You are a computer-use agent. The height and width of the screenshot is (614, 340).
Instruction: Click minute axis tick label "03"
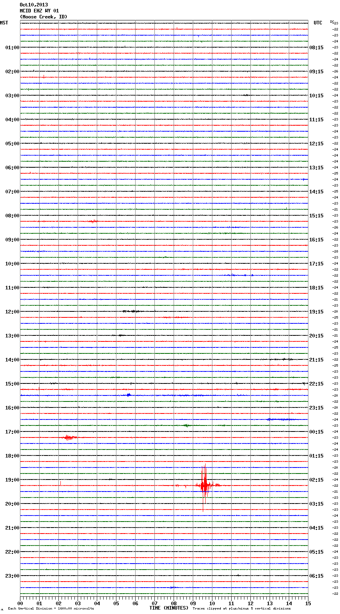(78, 603)
